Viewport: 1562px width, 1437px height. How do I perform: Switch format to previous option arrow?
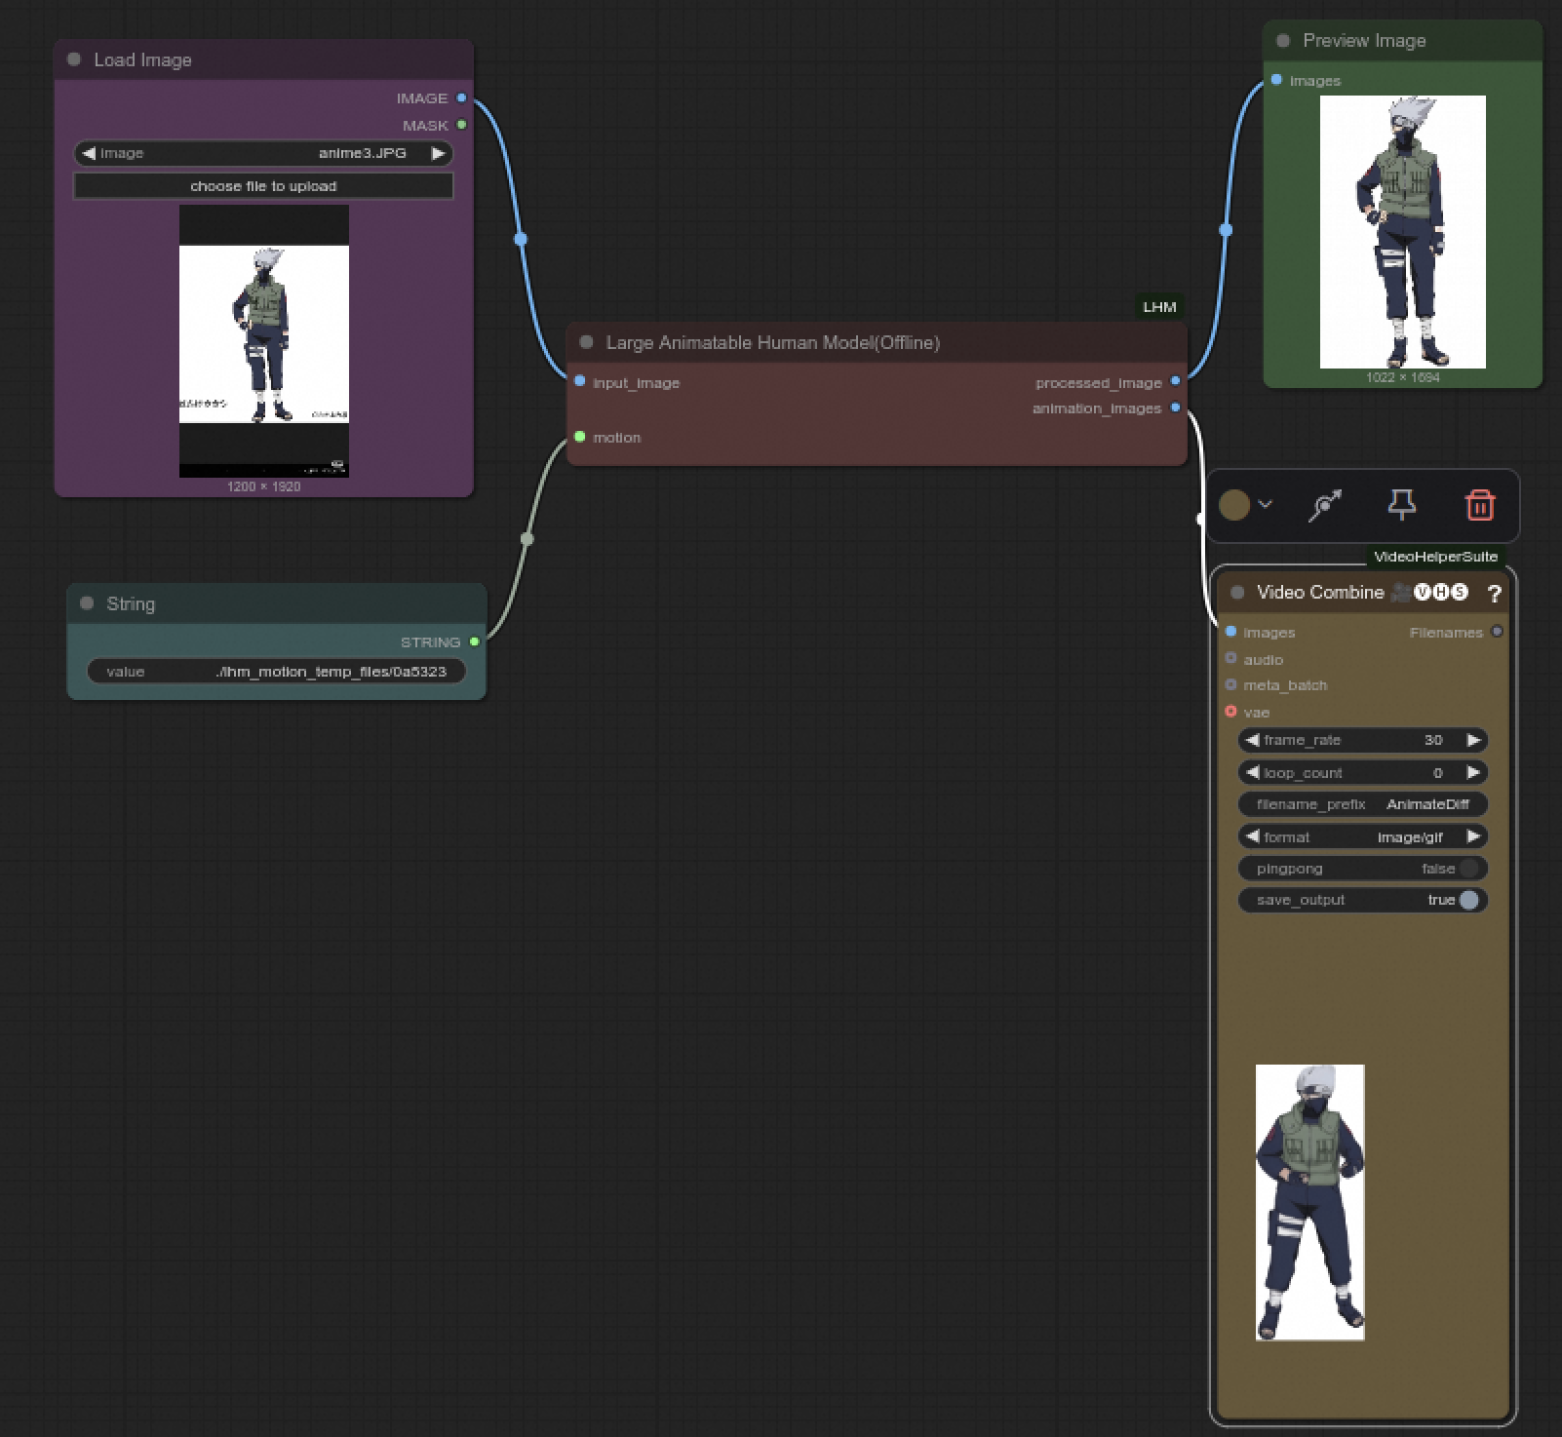(1252, 836)
